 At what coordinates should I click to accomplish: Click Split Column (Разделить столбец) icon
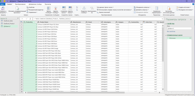(84, 8)
